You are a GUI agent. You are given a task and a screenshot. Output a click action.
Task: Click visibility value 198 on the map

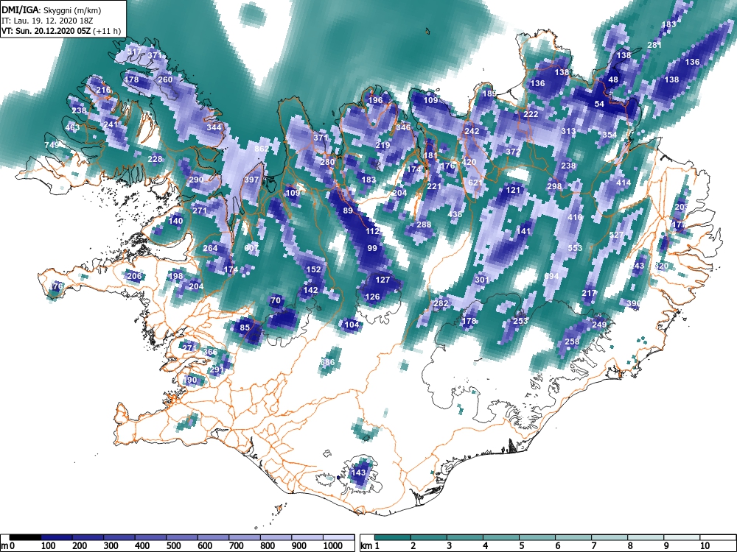(x=176, y=276)
